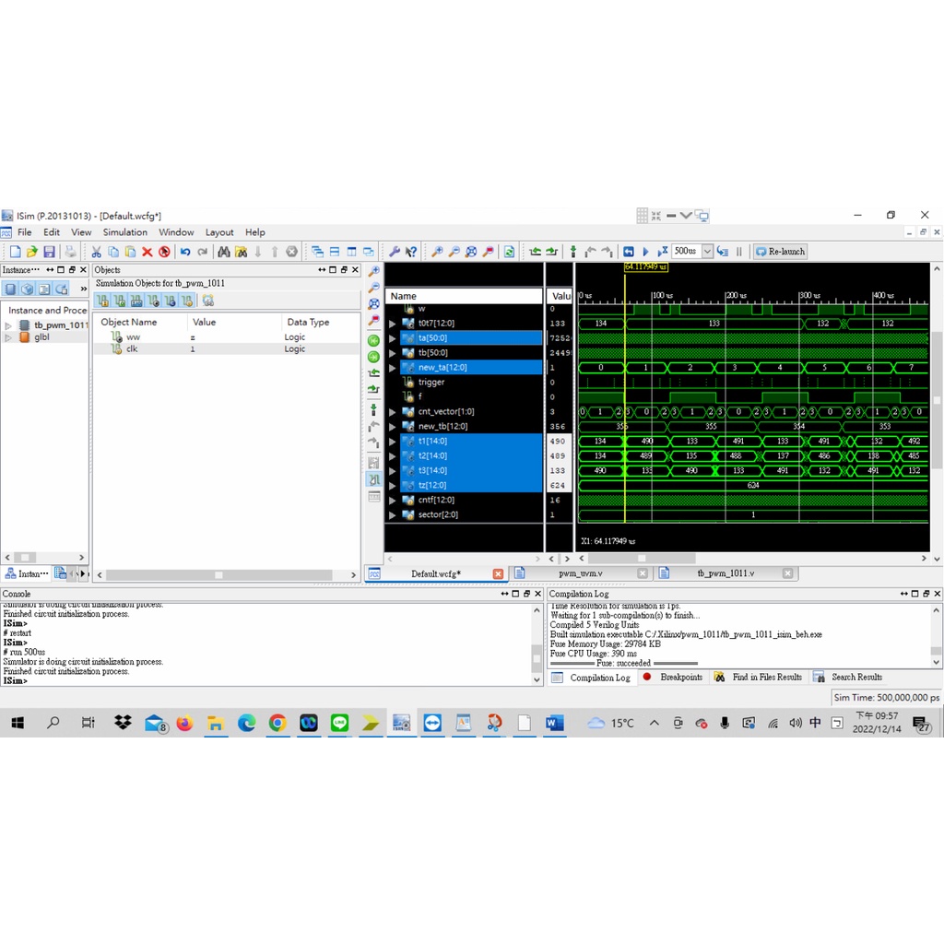Expand the tb_pwm_1011 instance tree node

click(x=9, y=325)
